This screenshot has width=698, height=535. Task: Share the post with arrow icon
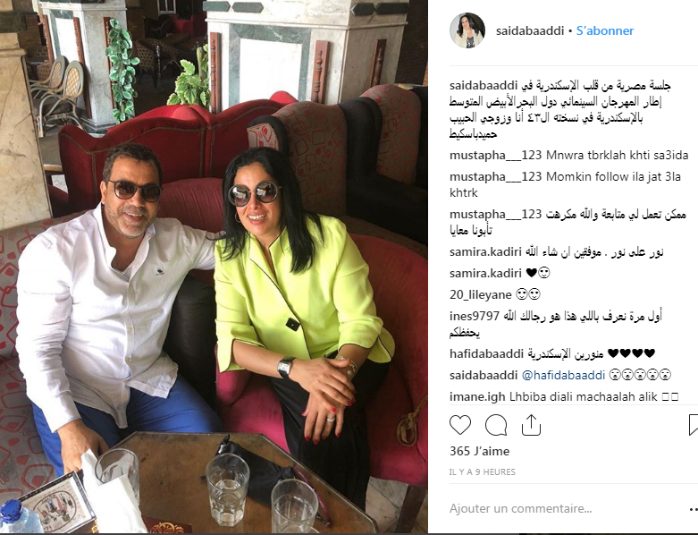[x=531, y=425]
